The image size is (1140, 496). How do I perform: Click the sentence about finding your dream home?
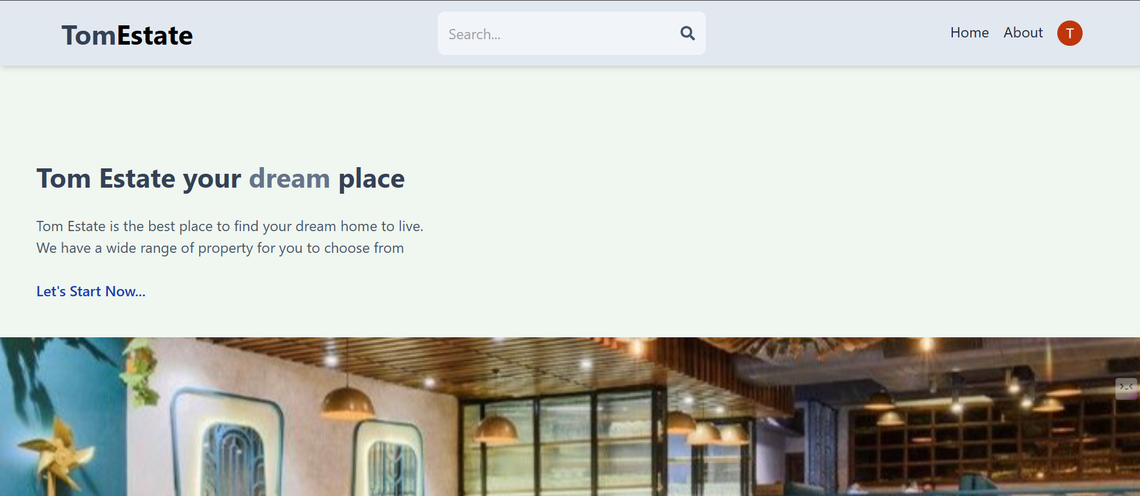(229, 226)
